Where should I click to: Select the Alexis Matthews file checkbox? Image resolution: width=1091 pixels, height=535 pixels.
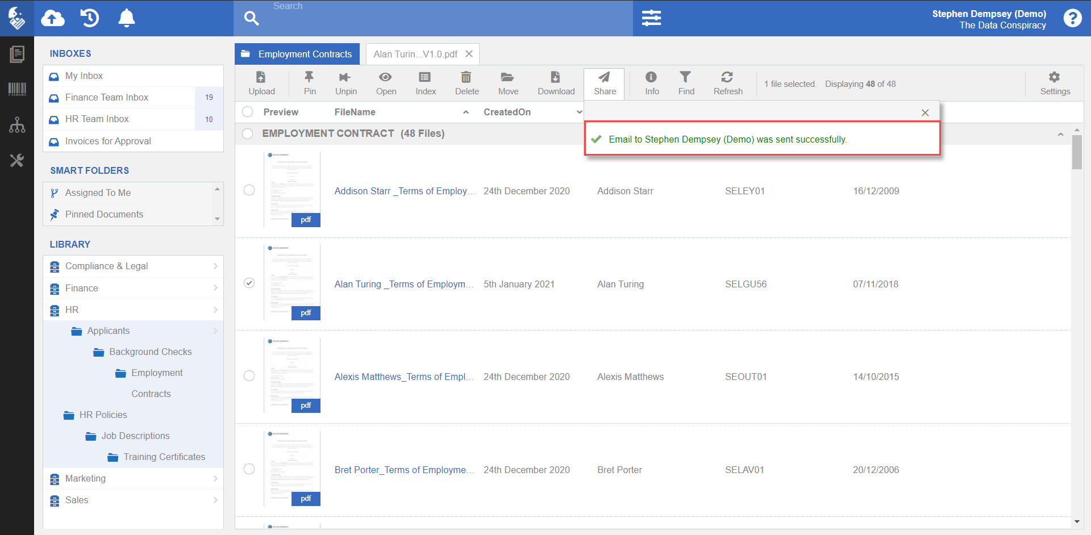pos(249,376)
